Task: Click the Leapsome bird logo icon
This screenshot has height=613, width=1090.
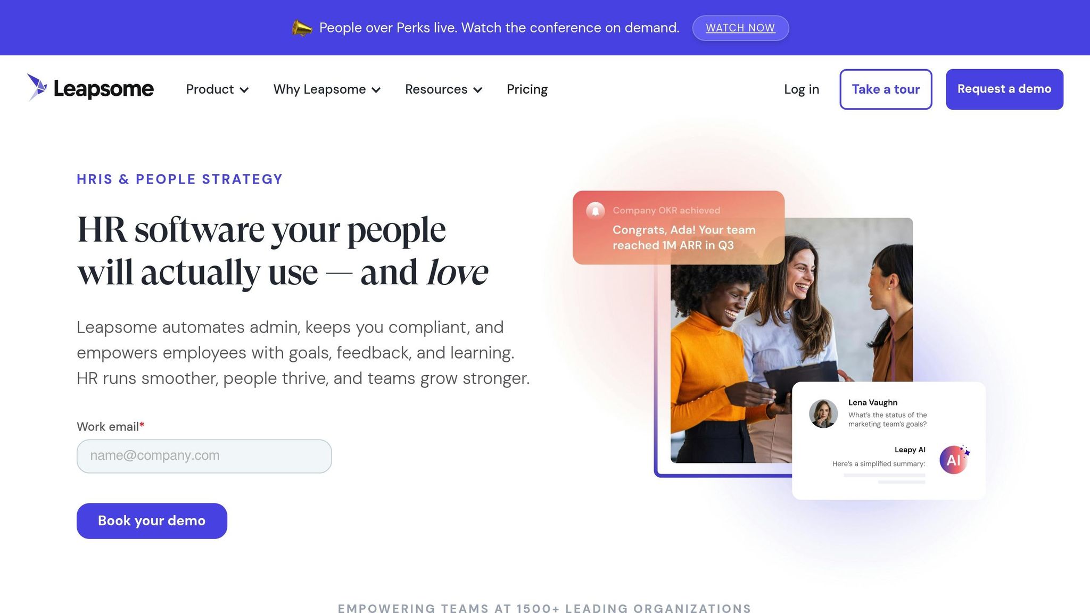Action: click(x=37, y=87)
